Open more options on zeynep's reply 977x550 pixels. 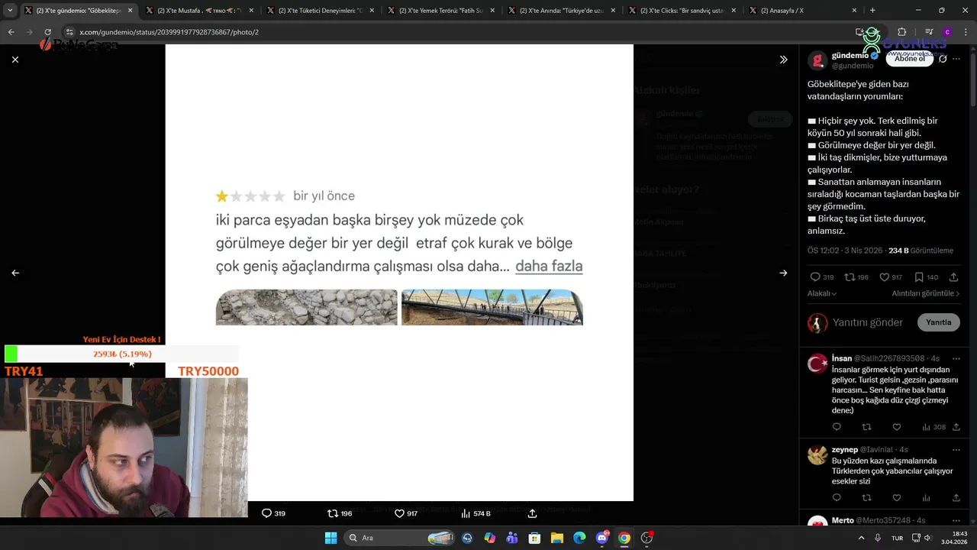(956, 450)
